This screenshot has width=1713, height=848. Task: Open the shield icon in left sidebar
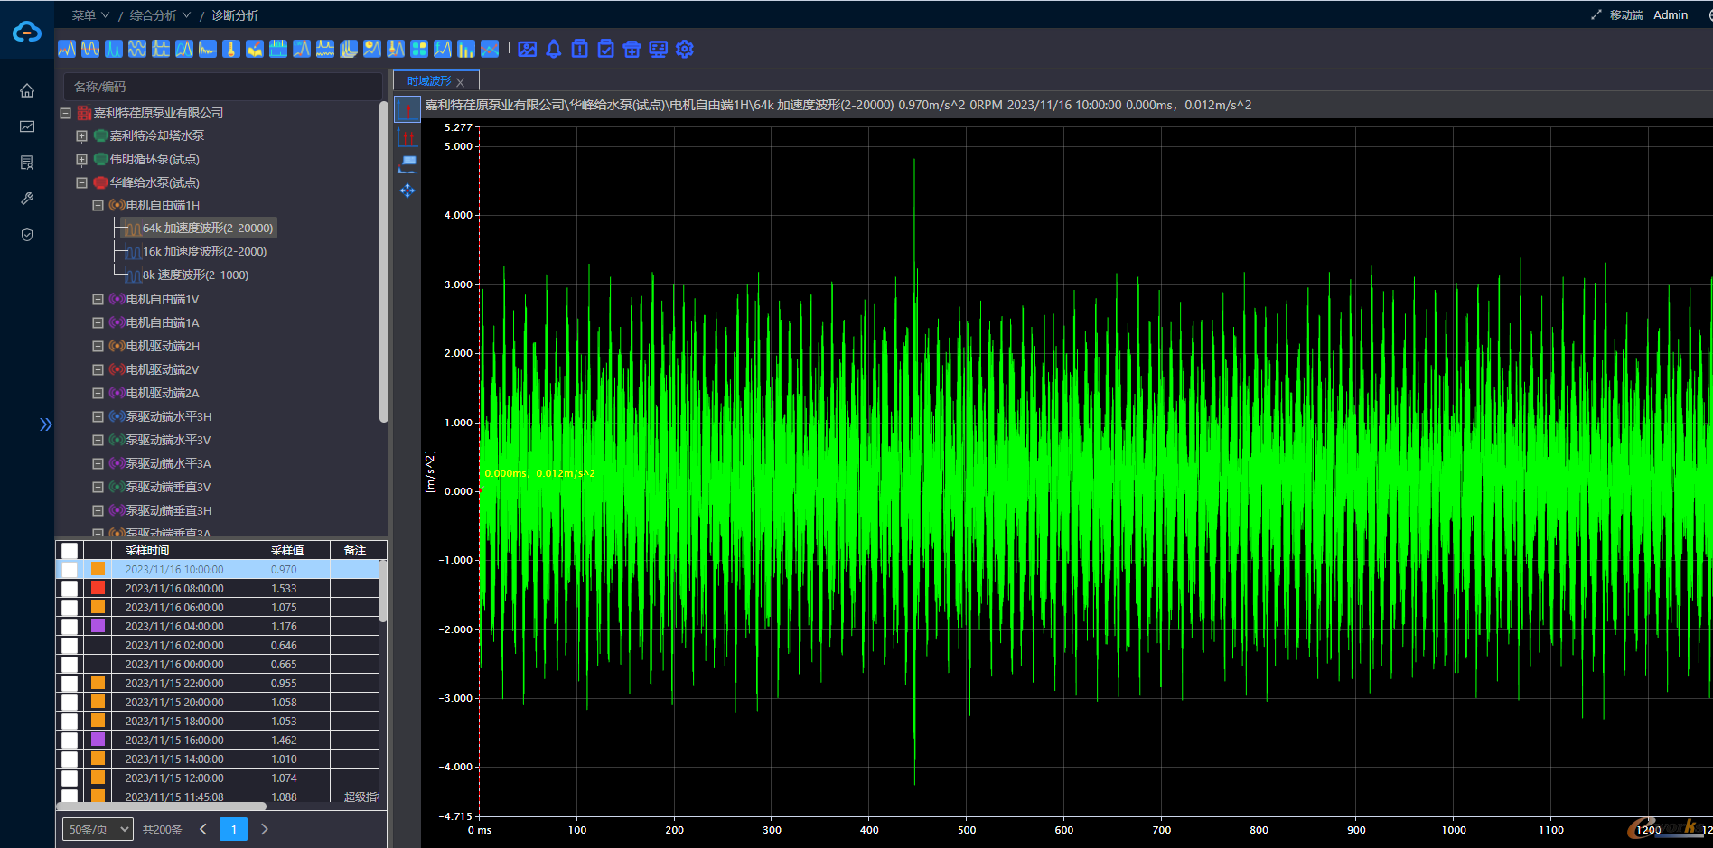point(27,235)
